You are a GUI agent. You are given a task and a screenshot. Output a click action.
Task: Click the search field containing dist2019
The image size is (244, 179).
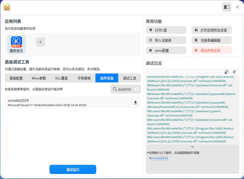(126, 89)
